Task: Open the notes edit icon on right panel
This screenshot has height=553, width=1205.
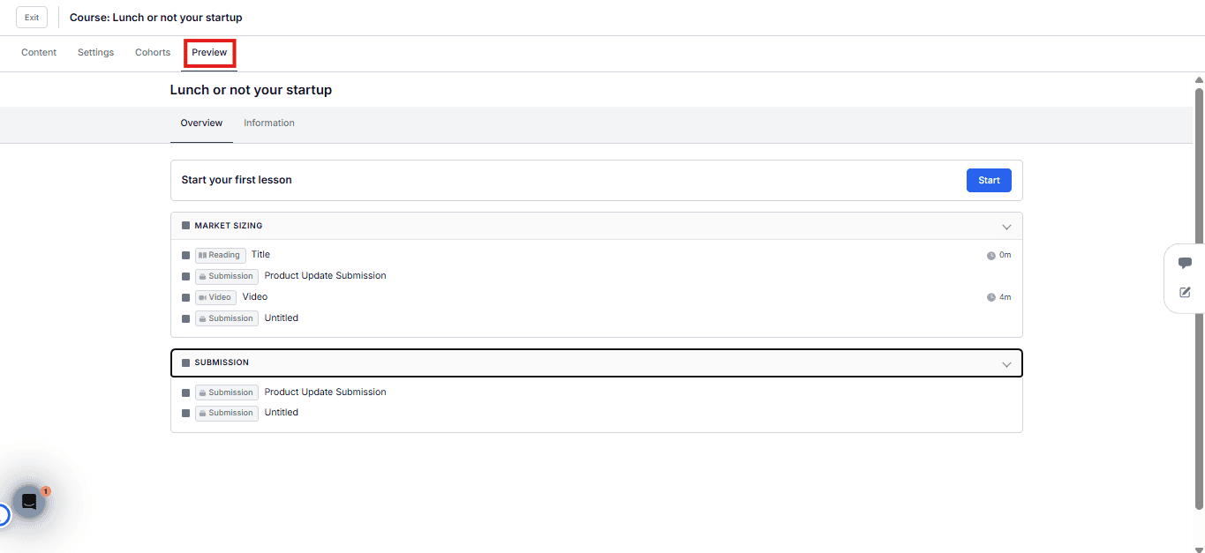Action: pos(1185,292)
